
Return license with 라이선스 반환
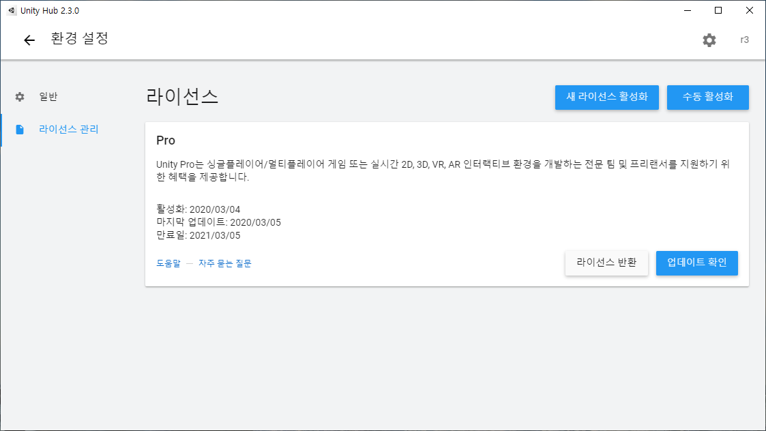(606, 263)
